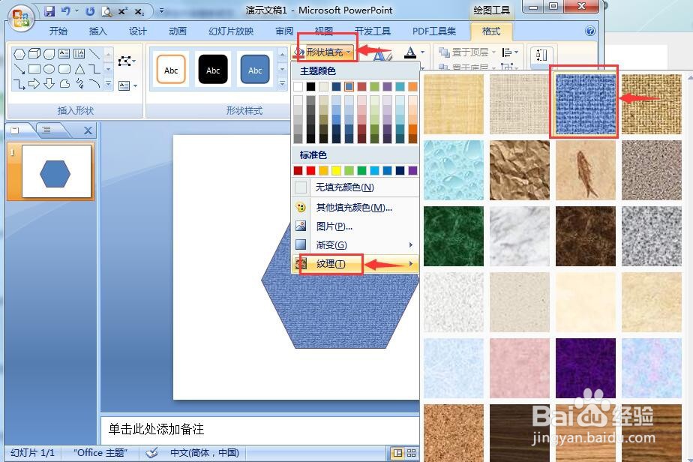Apply superscript x² formatting
693x462 pixels.
point(122,11)
